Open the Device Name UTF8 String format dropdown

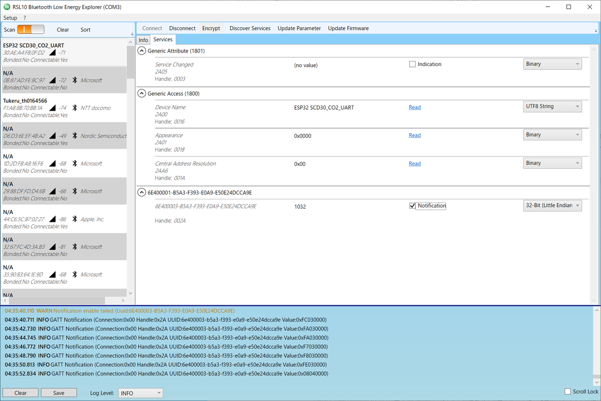(552, 106)
